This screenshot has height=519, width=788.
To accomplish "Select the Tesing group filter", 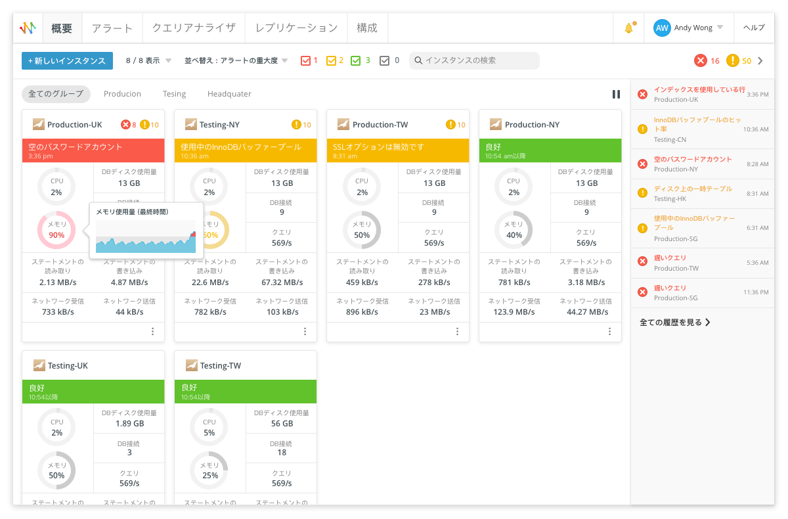I will click(174, 94).
